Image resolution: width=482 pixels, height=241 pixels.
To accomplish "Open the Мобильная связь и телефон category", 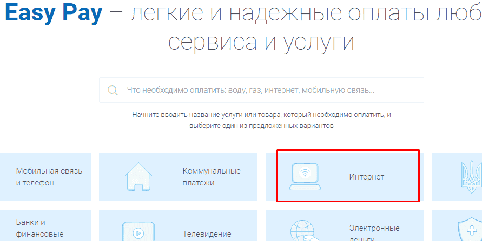I will coord(49,177).
